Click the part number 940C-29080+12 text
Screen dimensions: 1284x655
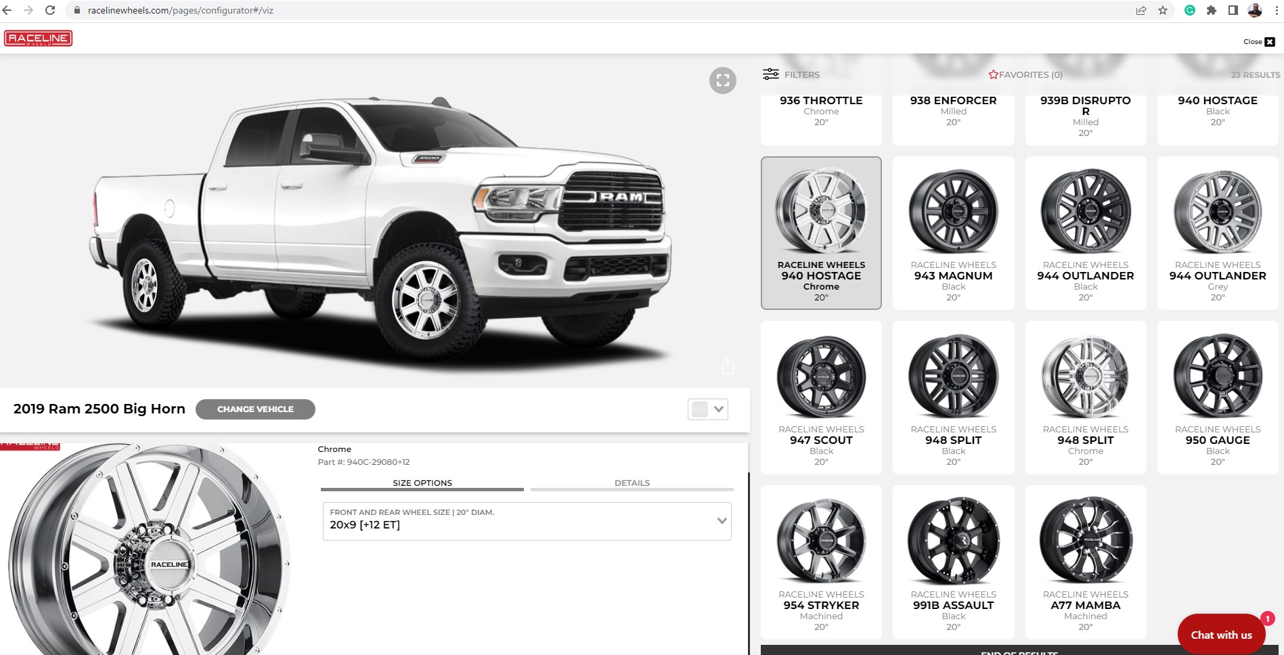[363, 462]
